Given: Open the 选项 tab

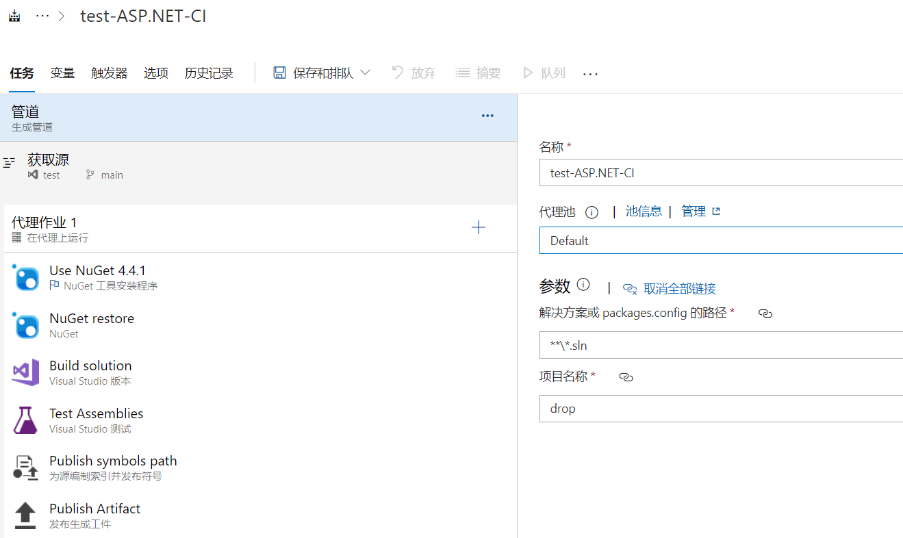Looking at the screenshot, I should (156, 73).
